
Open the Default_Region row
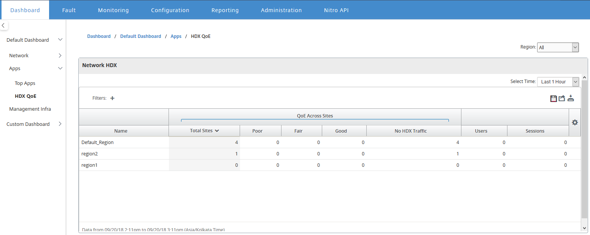tap(330, 143)
